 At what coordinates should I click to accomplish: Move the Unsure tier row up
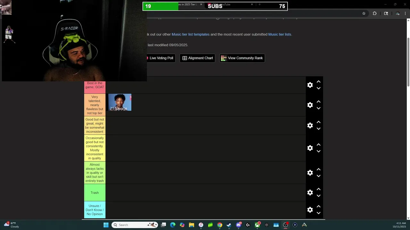(318, 207)
